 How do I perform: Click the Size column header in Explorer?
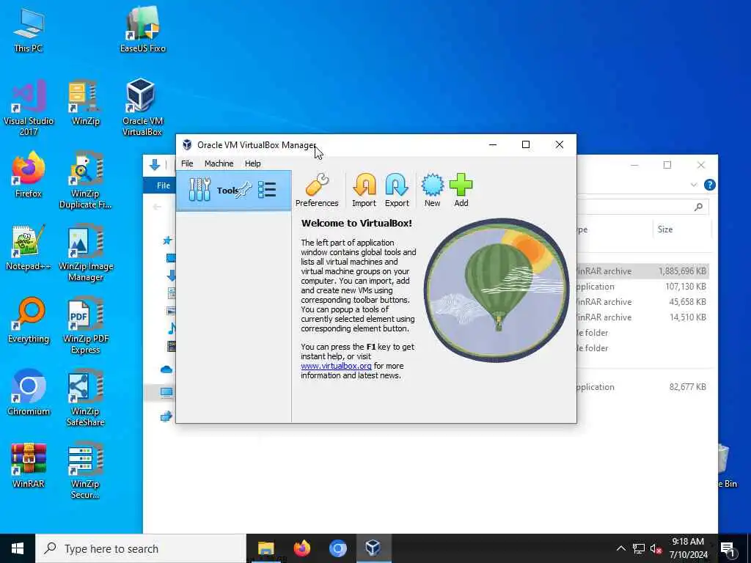point(664,229)
